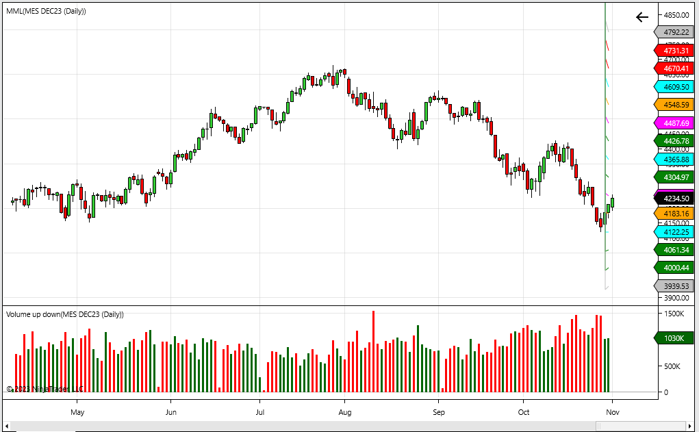Image resolution: width=699 pixels, height=432 pixels.
Task: Click the left scroll arrow on horizontal scrollbar
Action: (x=7, y=427)
